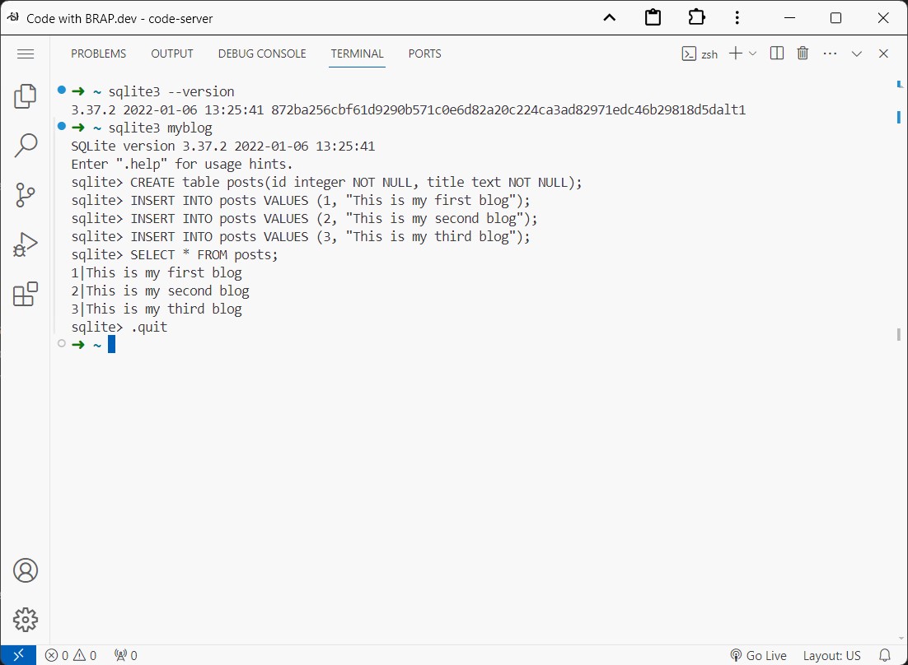
Task: Open the Extensions view
Action: click(x=25, y=294)
